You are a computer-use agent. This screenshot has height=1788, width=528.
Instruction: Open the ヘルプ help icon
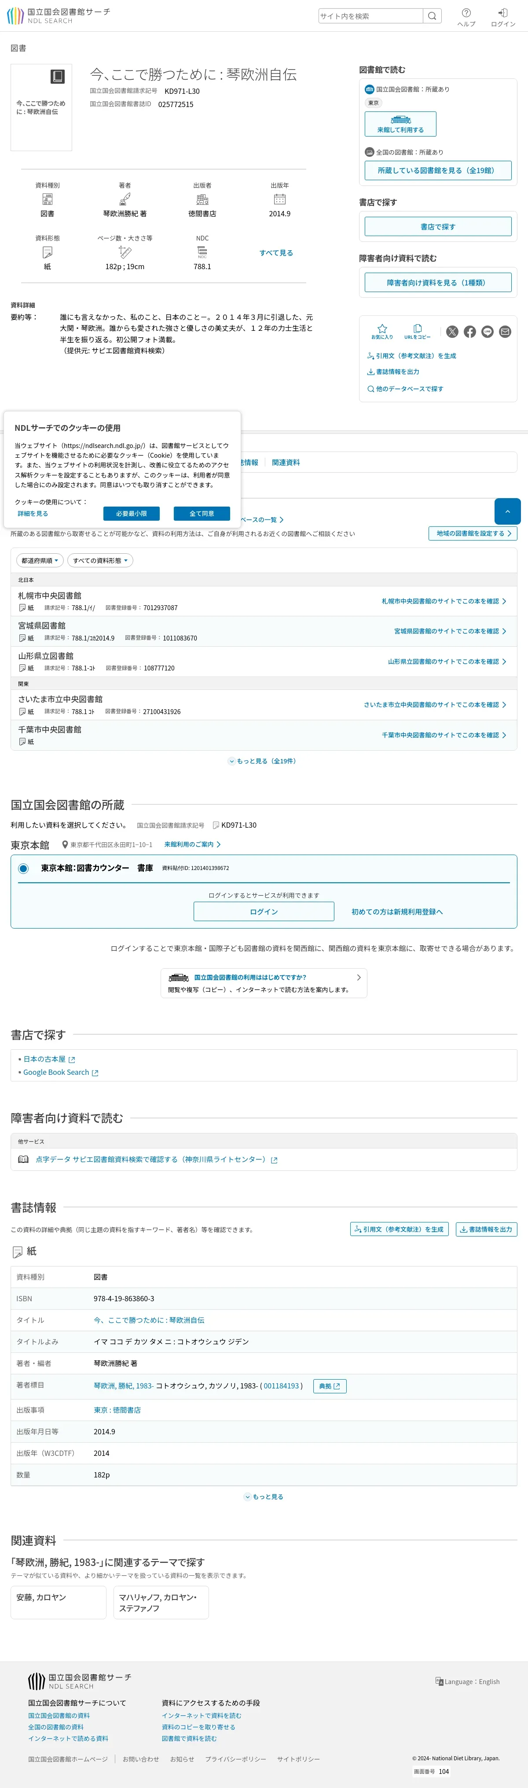(x=466, y=17)
